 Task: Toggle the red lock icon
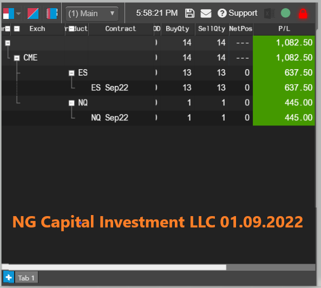click(303, 14)
